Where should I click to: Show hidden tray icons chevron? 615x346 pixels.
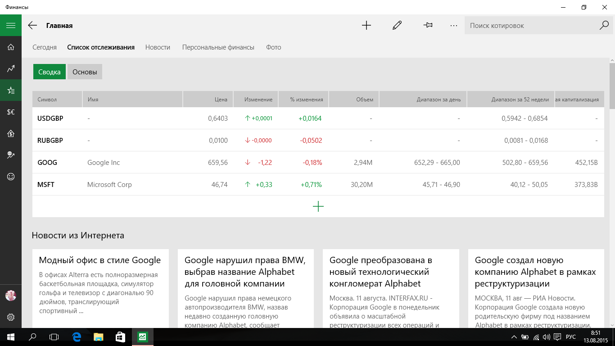tap(514, 337)
